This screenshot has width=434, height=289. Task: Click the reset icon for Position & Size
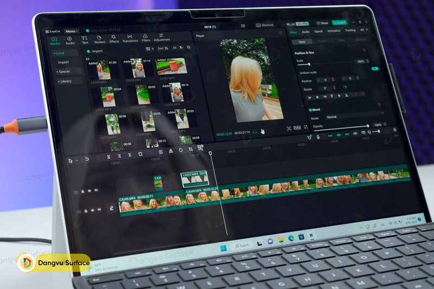[x=364, y=50]
